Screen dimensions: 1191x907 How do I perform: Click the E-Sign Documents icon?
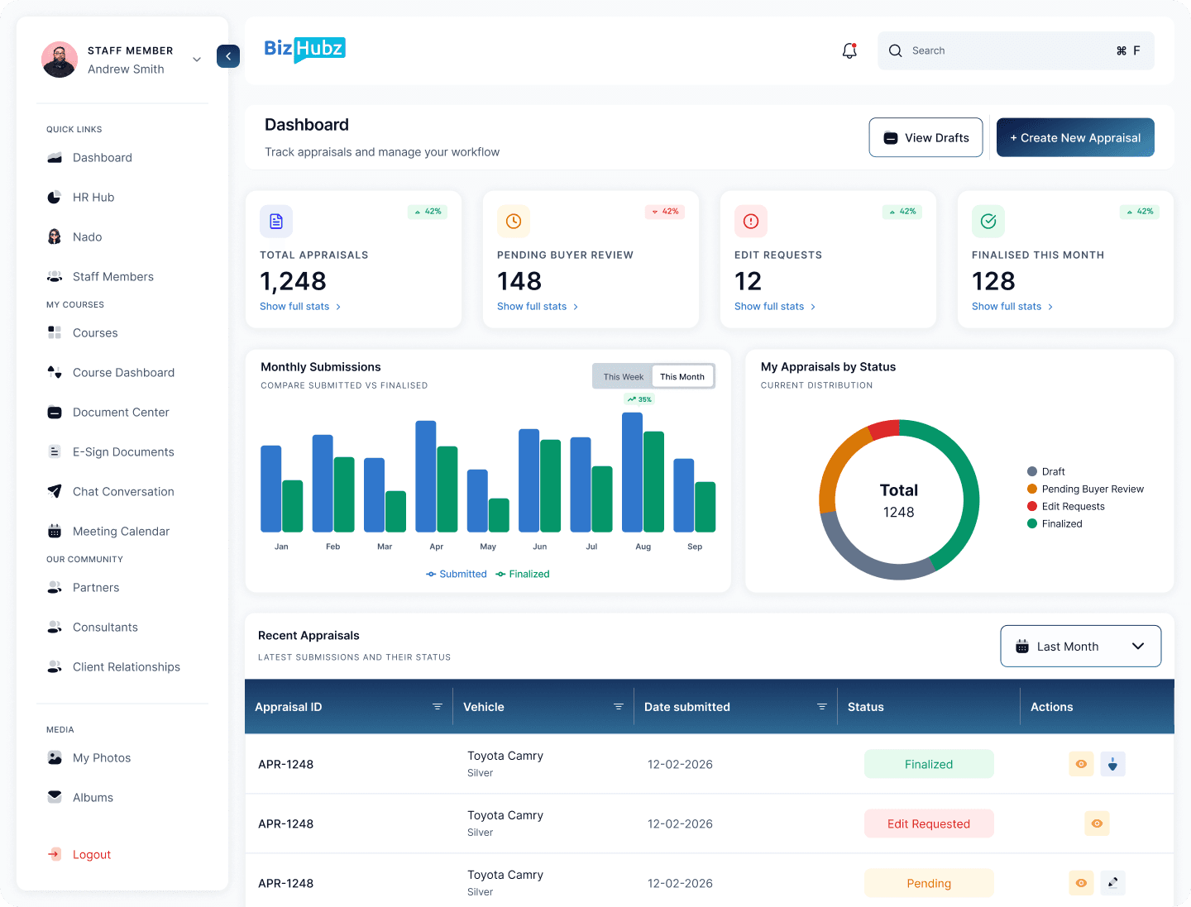point(55,452)
